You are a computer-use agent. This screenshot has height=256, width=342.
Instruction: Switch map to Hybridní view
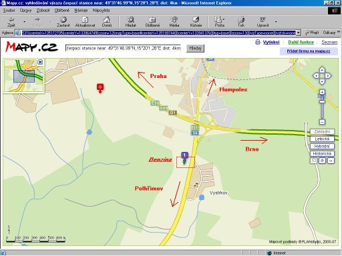[322, 146]
